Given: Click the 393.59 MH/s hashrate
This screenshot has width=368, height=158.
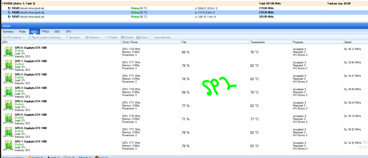Looking at the screenshot, I should [266, 17].
